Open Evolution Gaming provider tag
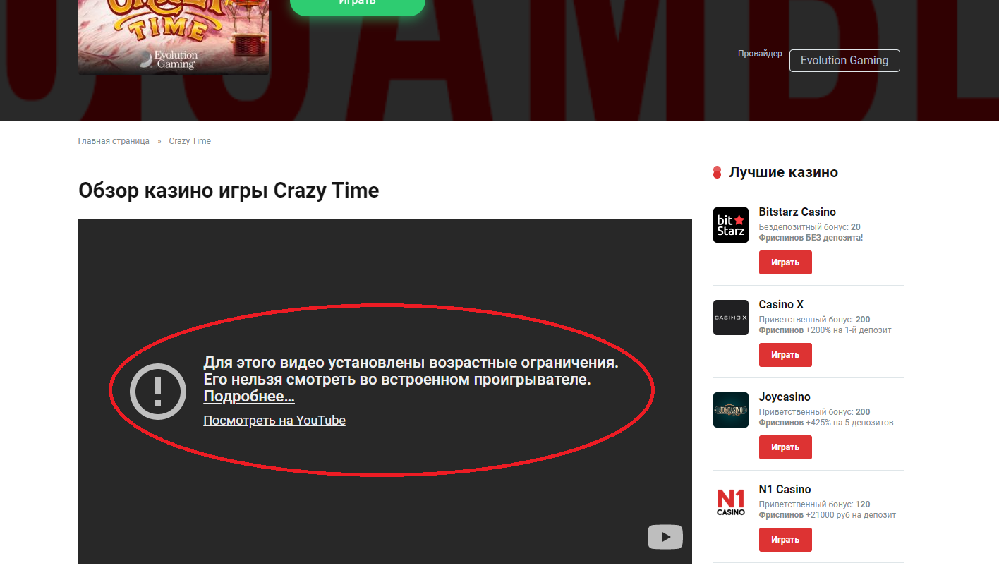The width and height of the screenshot is (999, 568). 844,61
